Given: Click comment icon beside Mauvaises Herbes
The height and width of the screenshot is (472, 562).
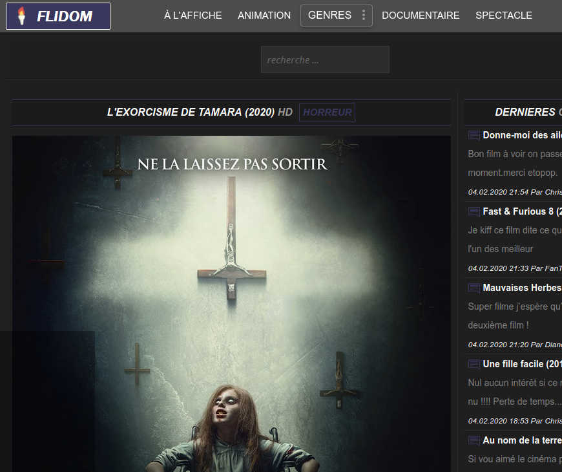Looking at the screenshot, I should (474, 288).
